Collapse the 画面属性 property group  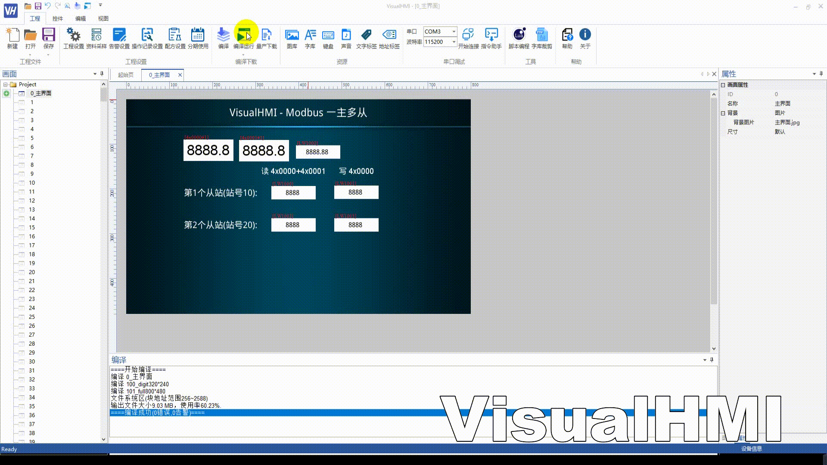tap(723, 85)
